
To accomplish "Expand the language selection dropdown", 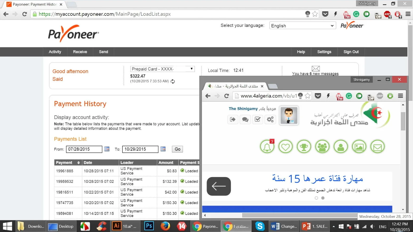I will 302,26.
